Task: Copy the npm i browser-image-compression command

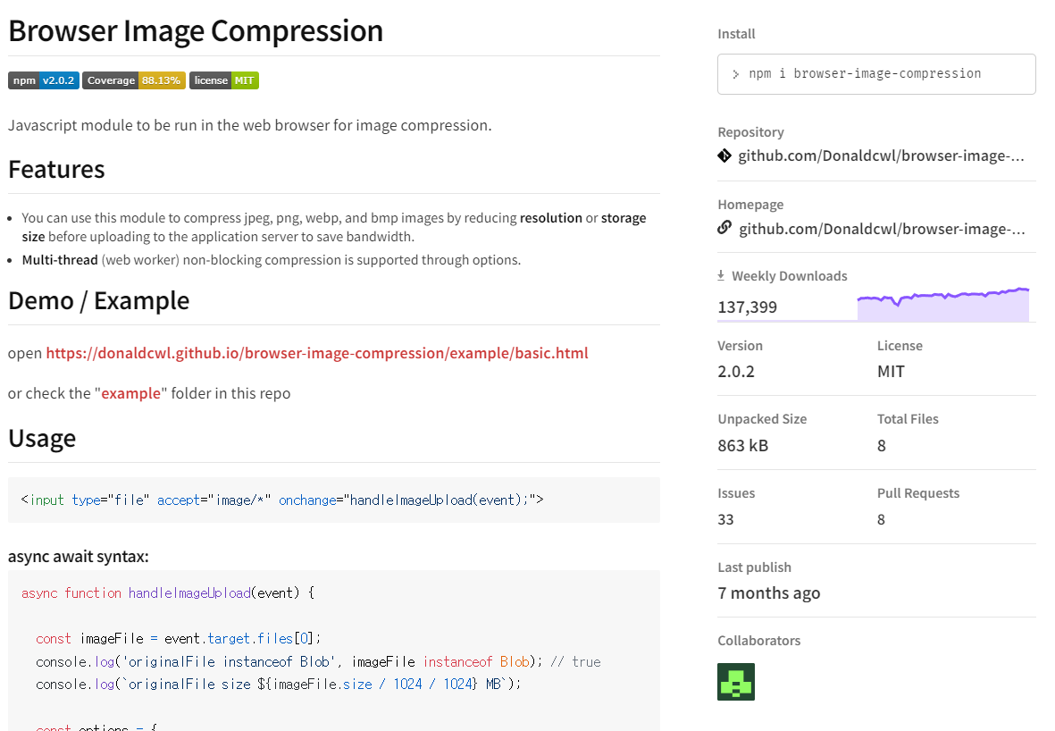Action: click(865, 73)
